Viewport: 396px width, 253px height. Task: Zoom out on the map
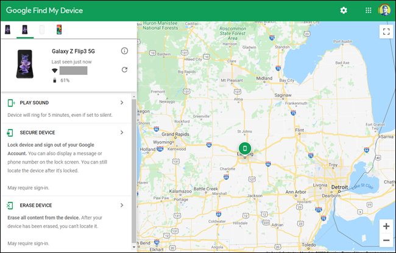pos(386,240)
